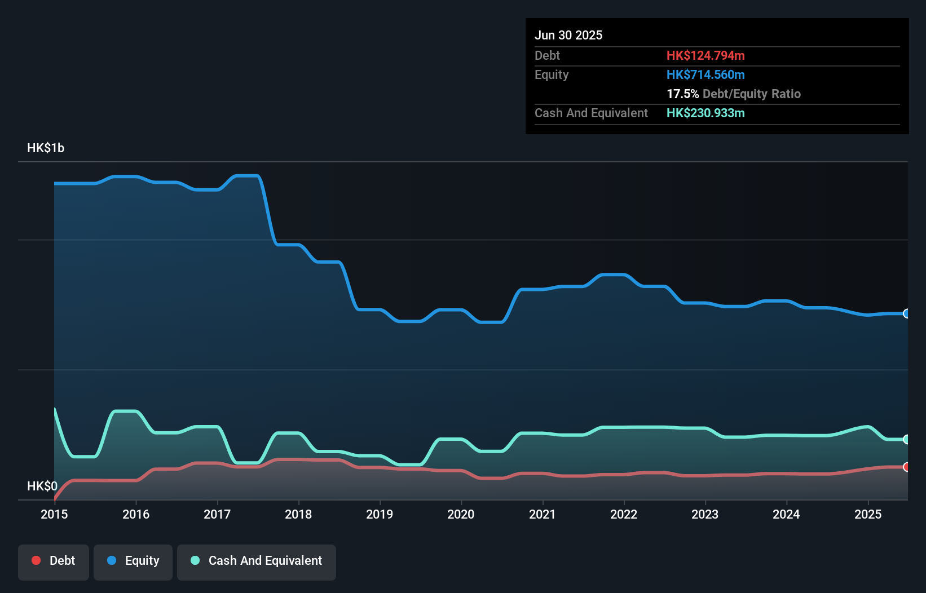Open the Debt row in the data panel
The image size is (926, 593).
click(x=547, y=55)
